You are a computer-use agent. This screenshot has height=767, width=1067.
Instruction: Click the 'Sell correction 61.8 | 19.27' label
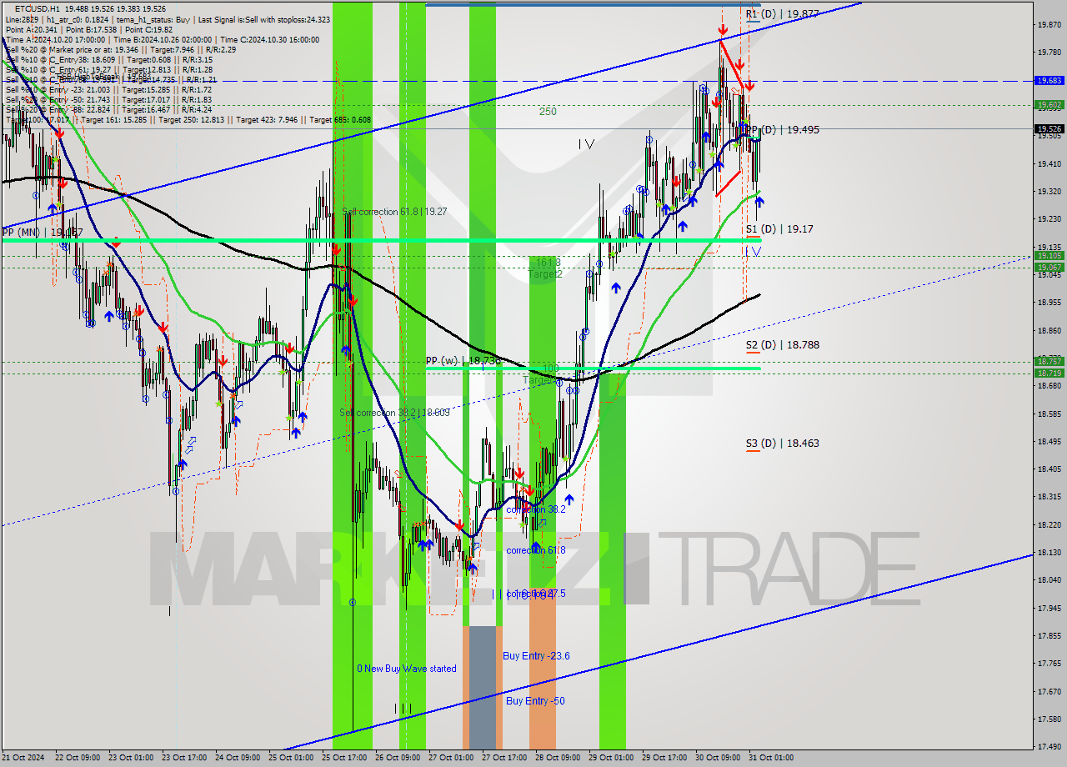click(x=394, y=212)
